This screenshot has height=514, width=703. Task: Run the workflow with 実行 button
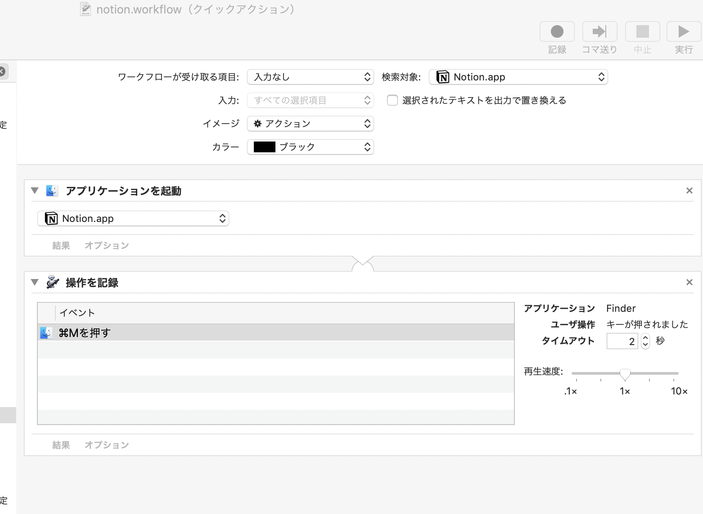pos(683,32)
